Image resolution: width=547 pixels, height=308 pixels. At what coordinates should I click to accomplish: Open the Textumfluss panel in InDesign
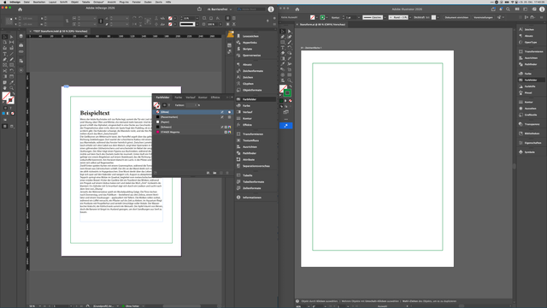pyautogui.click(x=250, y=140)
